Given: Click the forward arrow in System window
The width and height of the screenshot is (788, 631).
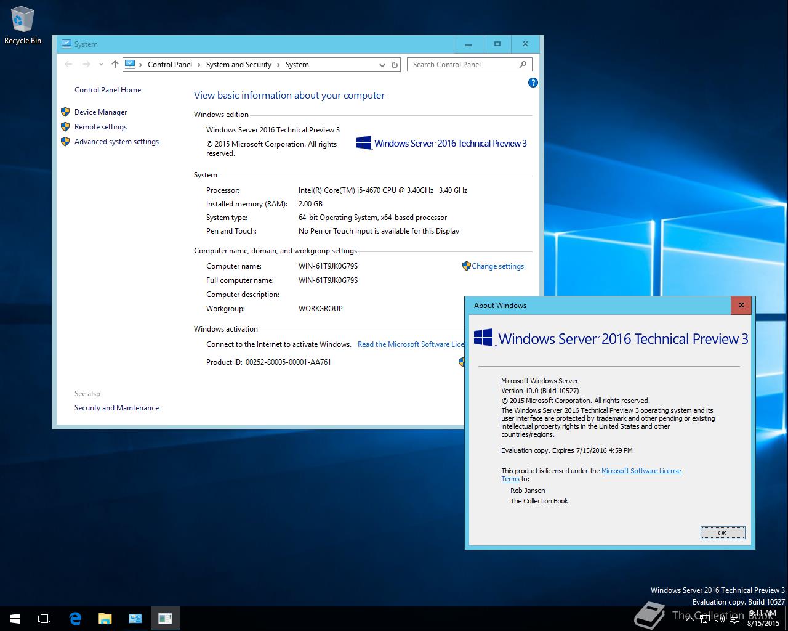Looking at the screenshot, I should tap(86, 64).
